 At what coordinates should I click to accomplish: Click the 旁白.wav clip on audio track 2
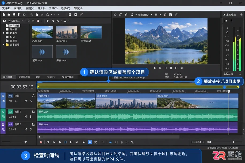(x=137, y=128)
